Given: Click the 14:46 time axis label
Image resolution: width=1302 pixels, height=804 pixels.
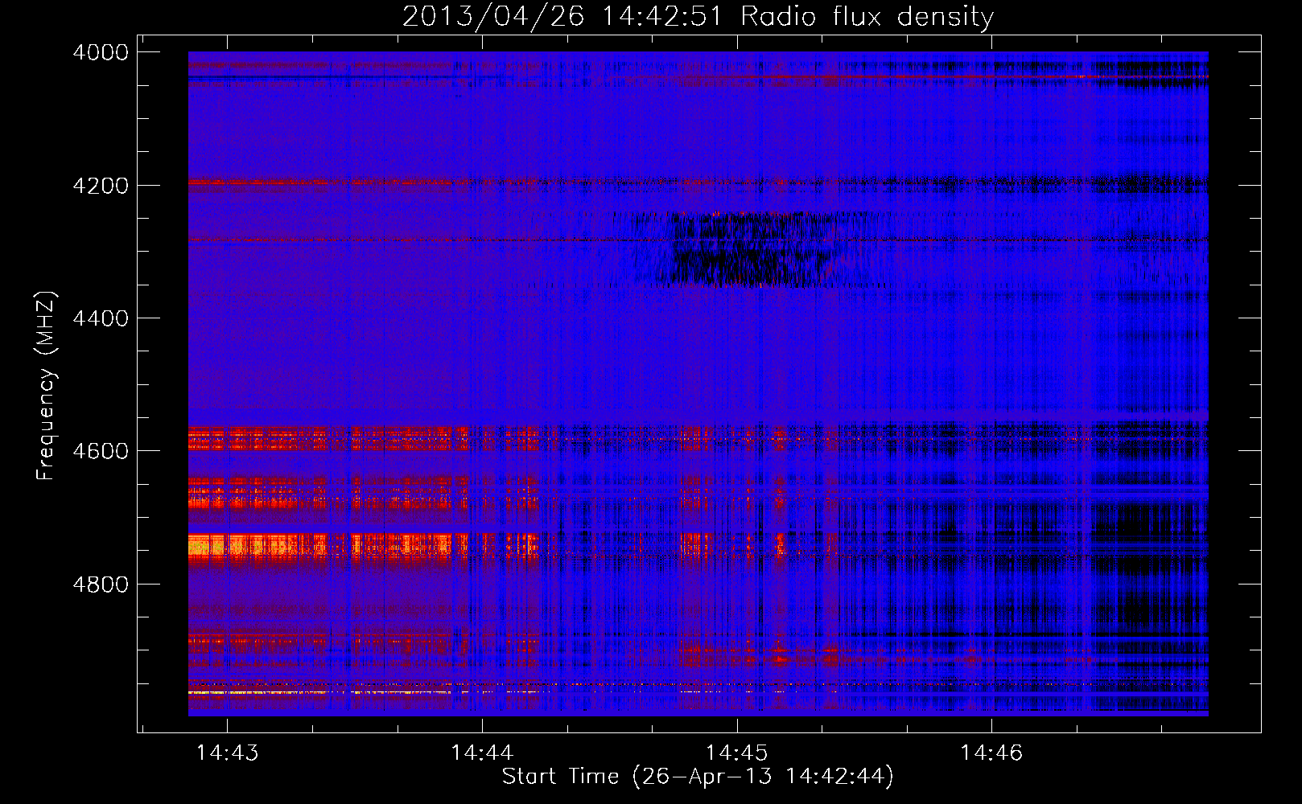Looking at the screenshot, I should (x=991, y=753).
